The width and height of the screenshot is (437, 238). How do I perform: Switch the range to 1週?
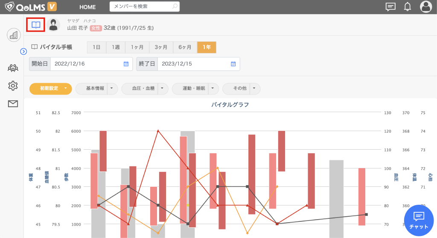tap(116, 47)
